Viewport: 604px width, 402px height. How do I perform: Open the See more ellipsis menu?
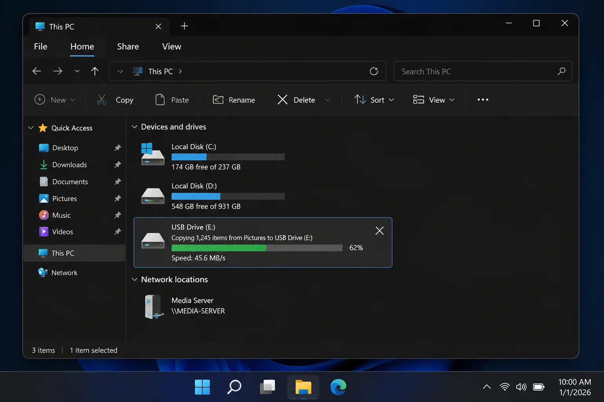pos(483,100)
